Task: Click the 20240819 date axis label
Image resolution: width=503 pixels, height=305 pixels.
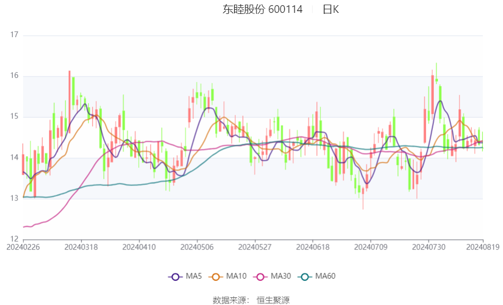Action: point(483,247)
